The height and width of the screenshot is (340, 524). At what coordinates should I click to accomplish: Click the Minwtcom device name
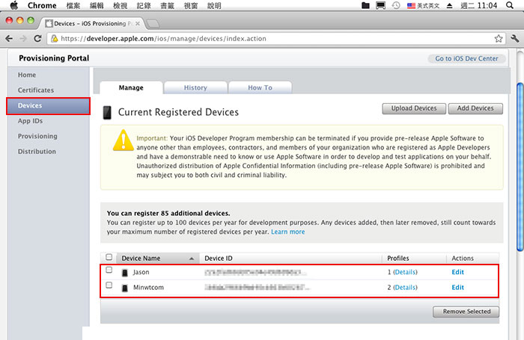point(148,287)
